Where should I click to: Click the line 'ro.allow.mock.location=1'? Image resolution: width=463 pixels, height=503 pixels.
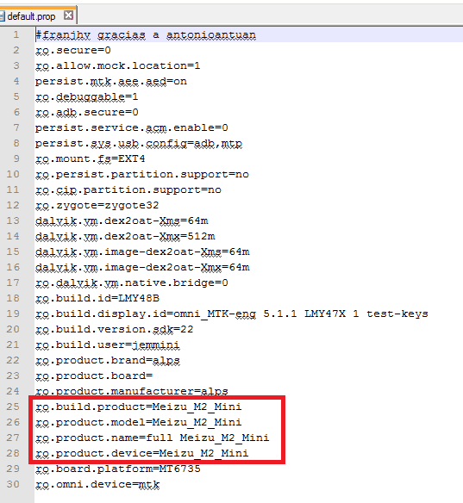pyautogui.click(x=118, y=65)
